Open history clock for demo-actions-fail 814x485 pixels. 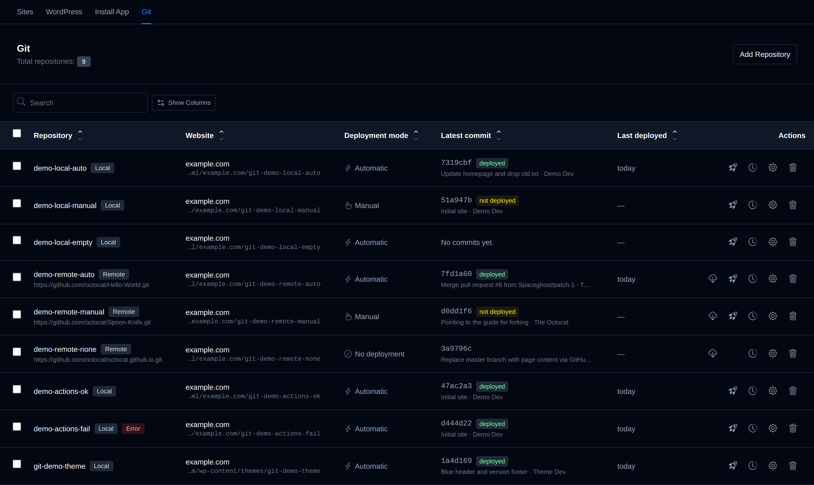(x=753, y=428)
